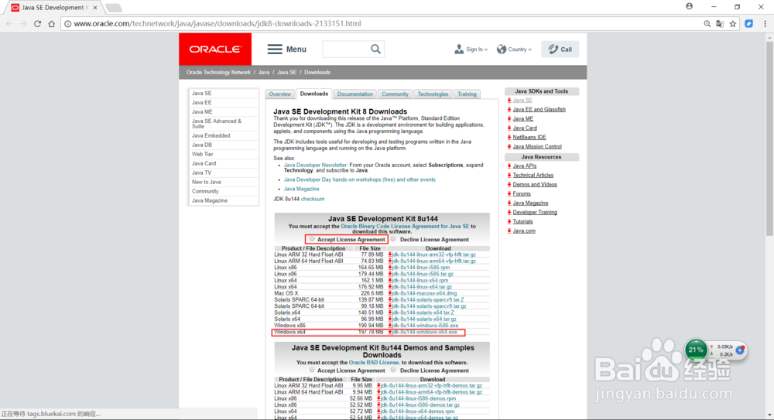Image resolution: width=774 pixels, height=420 pixels.
Task: Open the Overview tab
Action: tap(280, 94)
